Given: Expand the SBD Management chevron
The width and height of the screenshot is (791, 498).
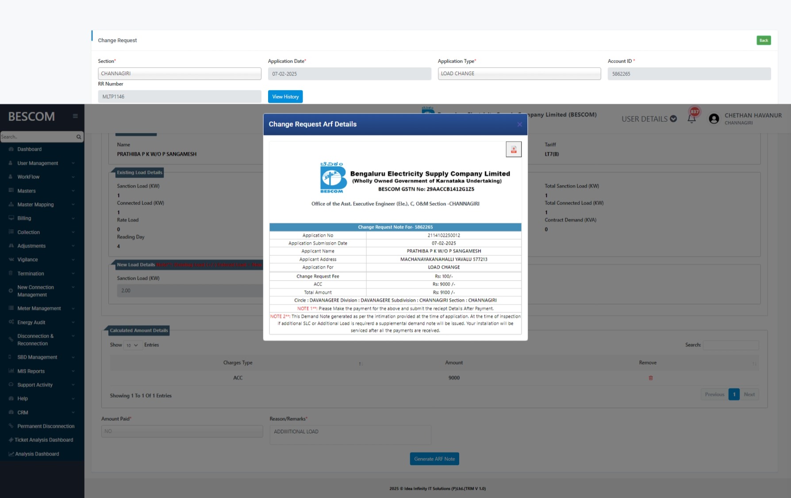Looking at the screenshot, I should tap(73, 357).
